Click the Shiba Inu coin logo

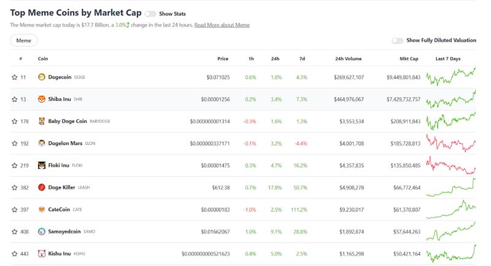[42, 99]
